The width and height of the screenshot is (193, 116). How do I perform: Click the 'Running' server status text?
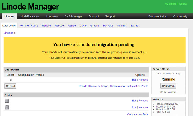point(168,79)
